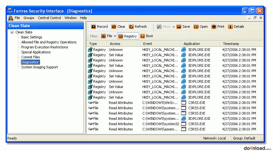Click the Save disk icon

pos(179,27)
